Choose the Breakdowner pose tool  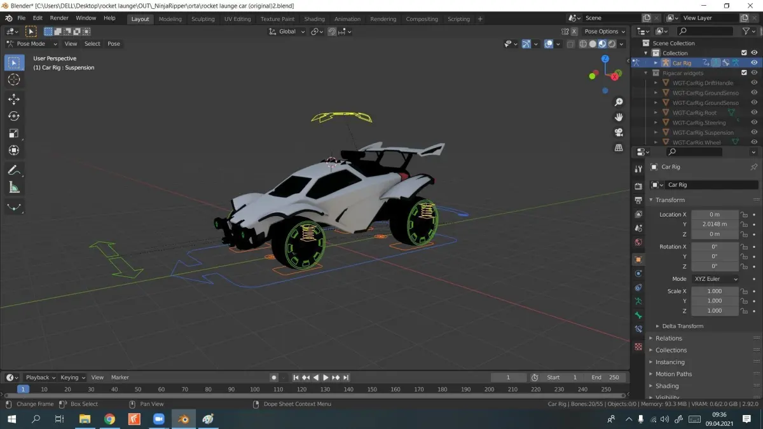14,207
